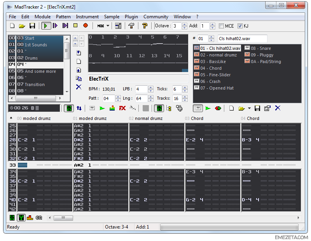This screenshot has width=311, height=241.
Task: Click insert blank position page icon
Action: tap(79, 62)
